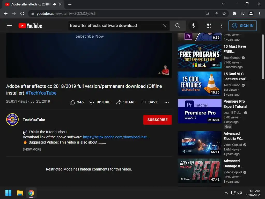Image resolution: width=265 pixels, height=199 pixels.
Task: Open YouTube settings three-dot menu
Action: coord(221,26)
